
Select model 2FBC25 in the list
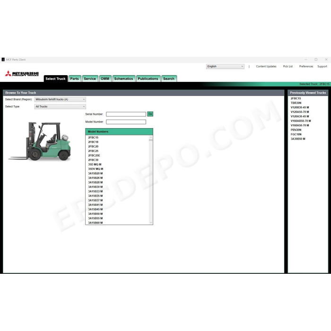[93, 151]
